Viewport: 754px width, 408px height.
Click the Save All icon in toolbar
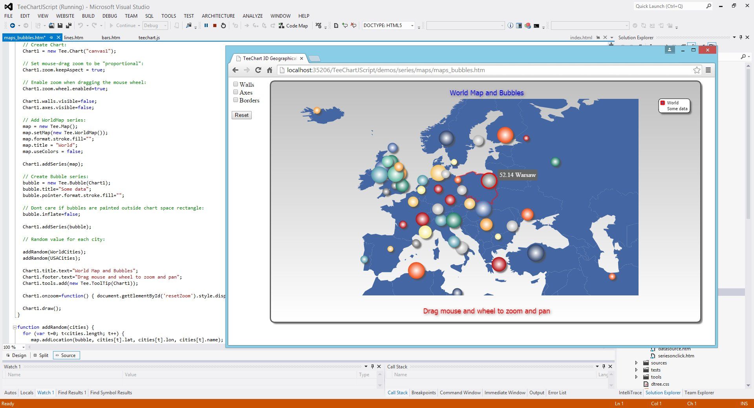(68, 25)
